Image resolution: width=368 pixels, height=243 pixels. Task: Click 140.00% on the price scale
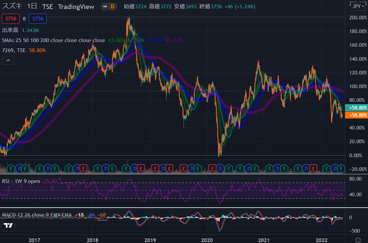click(x=358, y=59)
